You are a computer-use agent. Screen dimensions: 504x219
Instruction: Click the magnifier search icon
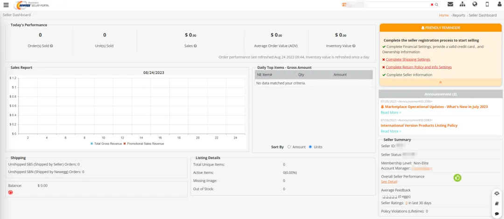point(436,5)
